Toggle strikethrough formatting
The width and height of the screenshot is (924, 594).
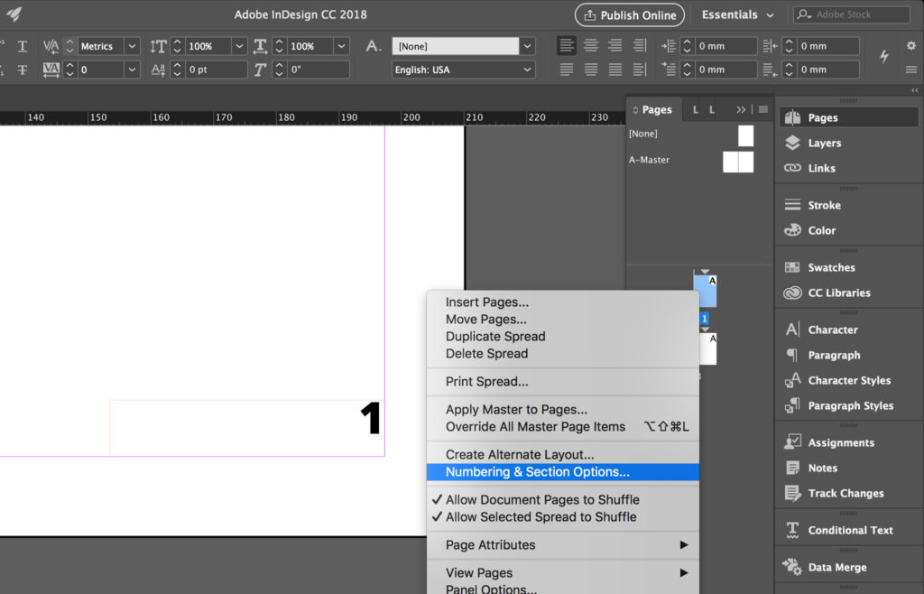point(22,69)
